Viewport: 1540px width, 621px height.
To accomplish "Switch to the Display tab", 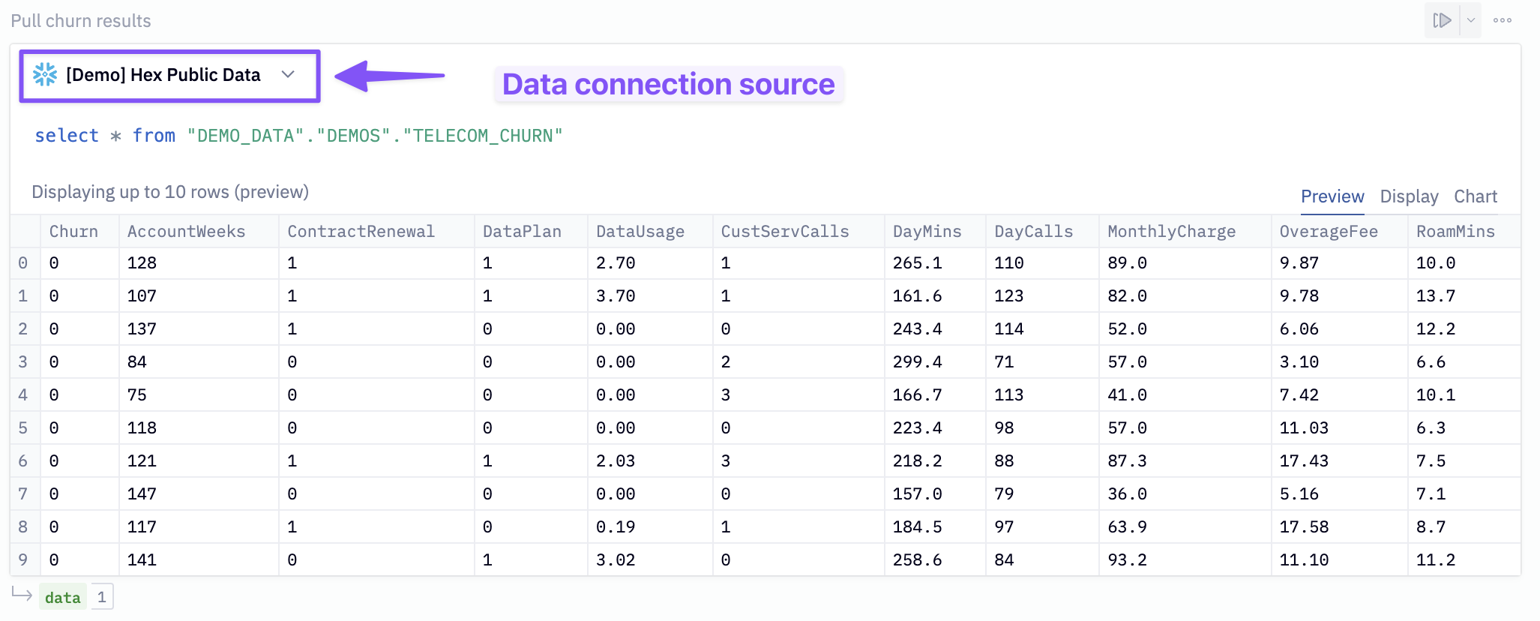I will [x=1409, y=196].
